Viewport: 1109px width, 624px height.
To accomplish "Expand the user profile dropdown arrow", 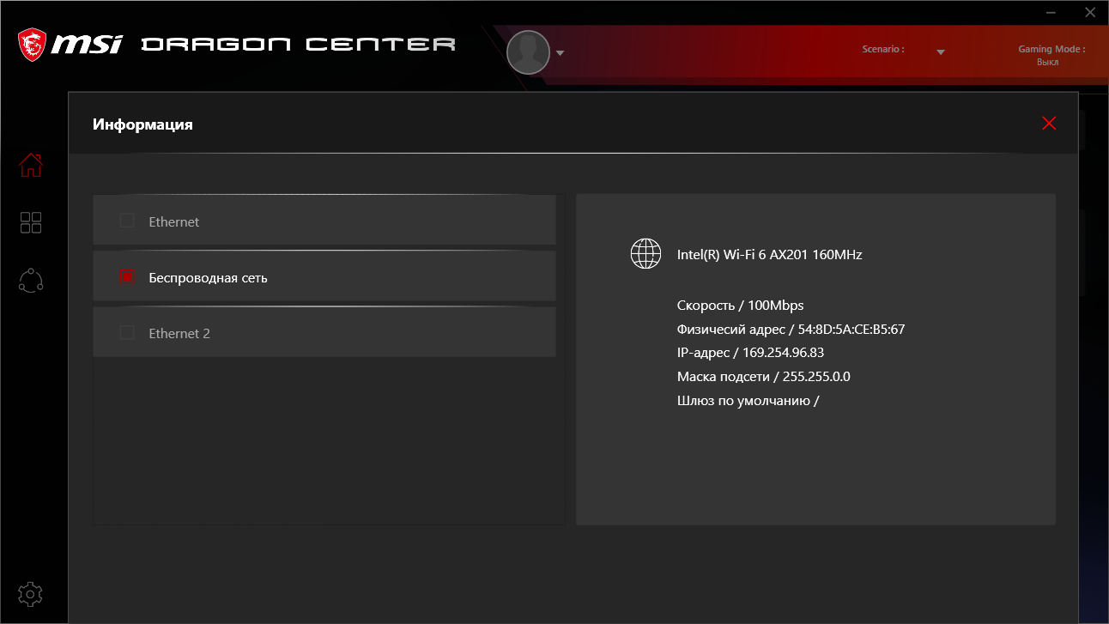I will pos(561,53).
